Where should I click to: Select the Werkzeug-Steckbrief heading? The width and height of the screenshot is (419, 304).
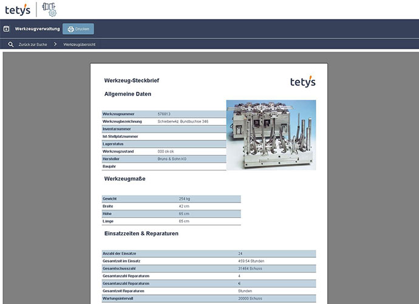point(132,80)
